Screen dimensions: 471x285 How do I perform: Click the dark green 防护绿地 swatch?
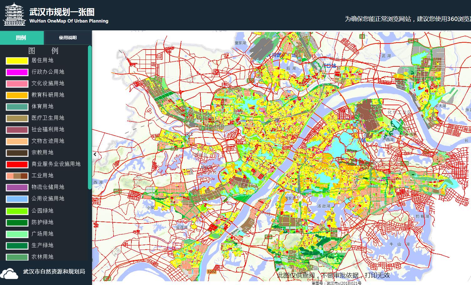[17, 223]
